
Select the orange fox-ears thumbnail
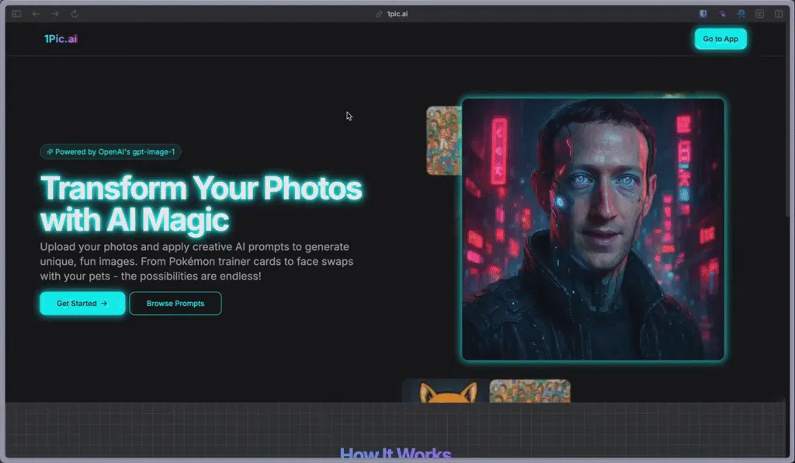[x=446, y=391]
